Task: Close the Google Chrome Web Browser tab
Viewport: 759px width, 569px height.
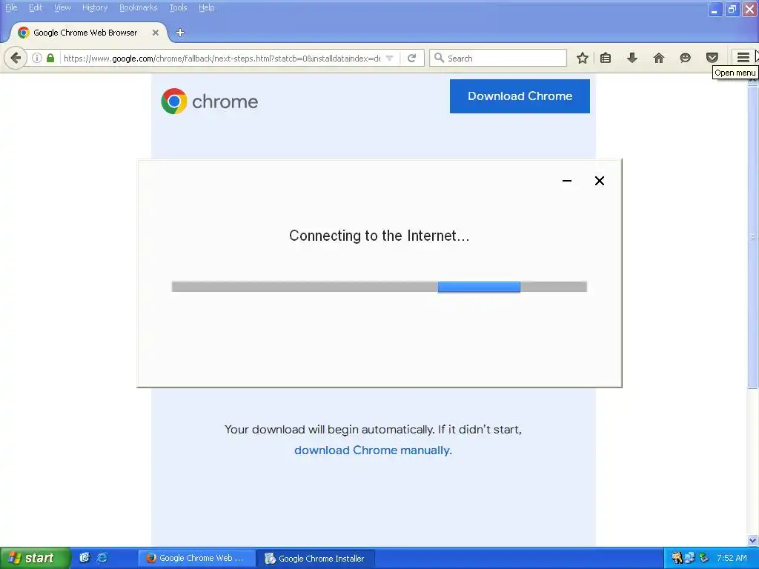Action: [x=156, y=33]
